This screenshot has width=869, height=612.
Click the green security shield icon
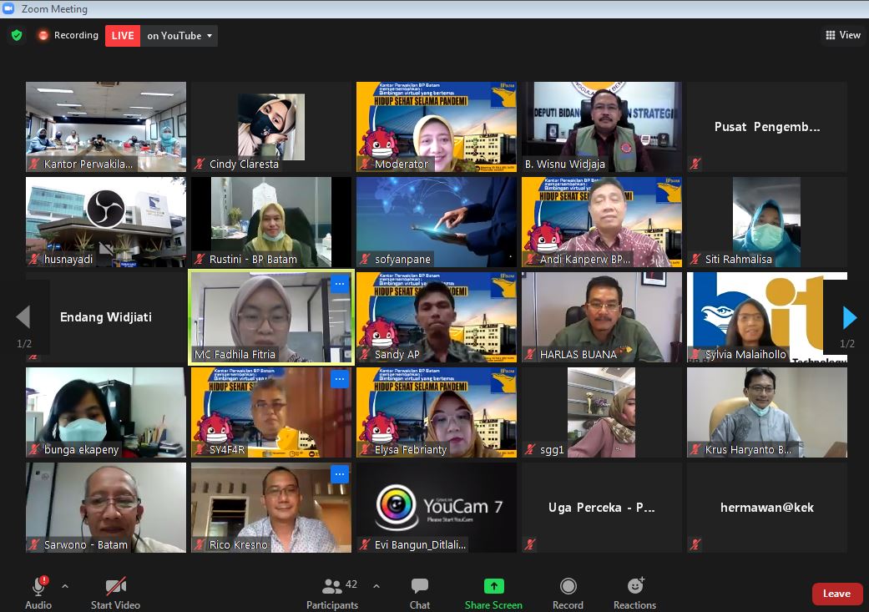click(17, 35)
